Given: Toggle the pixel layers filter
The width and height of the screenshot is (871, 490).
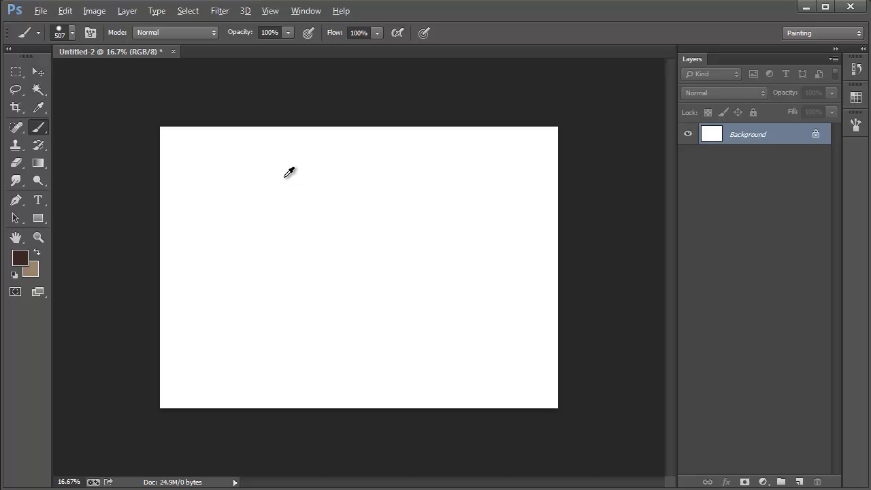Looking at the screenshot, I should tap(753, 73).
